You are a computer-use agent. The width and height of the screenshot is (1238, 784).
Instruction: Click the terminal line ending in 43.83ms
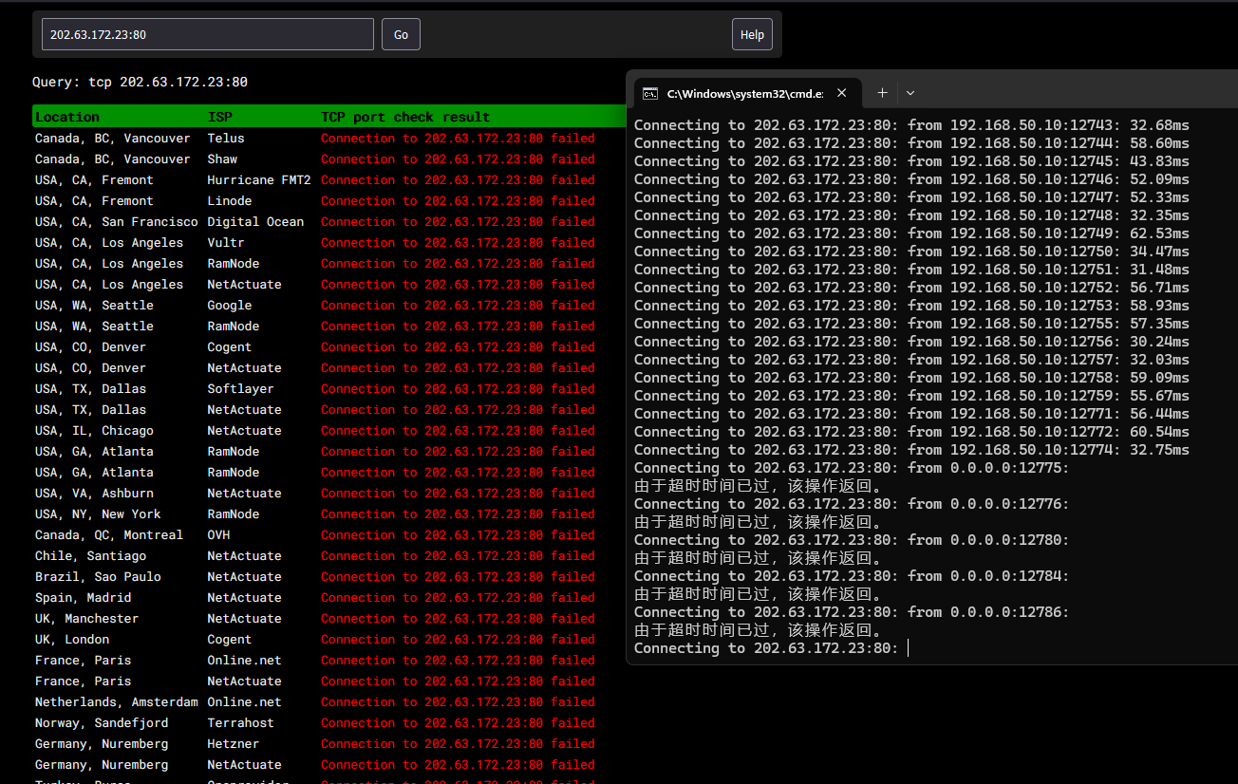pyautogui.click(x=911, y=161)
